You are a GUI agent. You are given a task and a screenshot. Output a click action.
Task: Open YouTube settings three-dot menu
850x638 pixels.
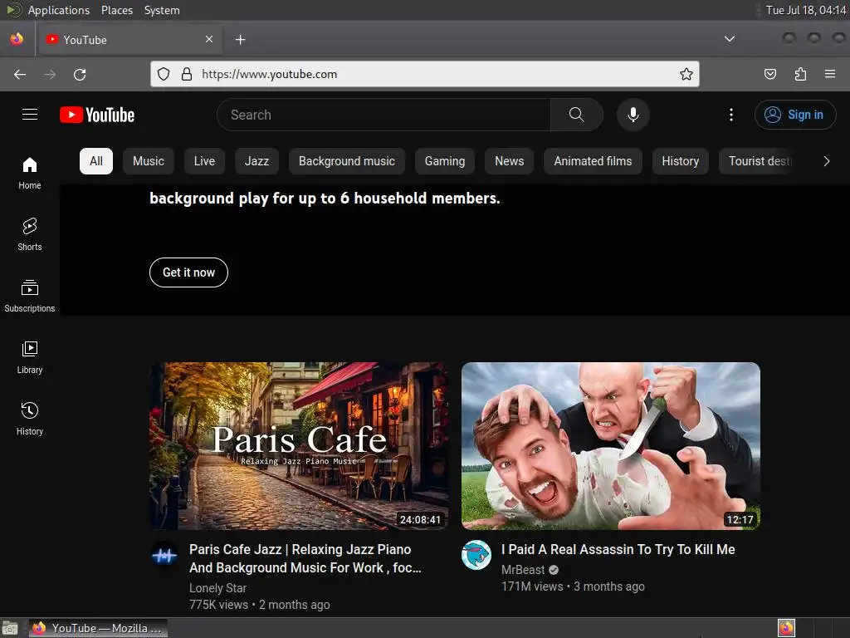tap(730, 115)
